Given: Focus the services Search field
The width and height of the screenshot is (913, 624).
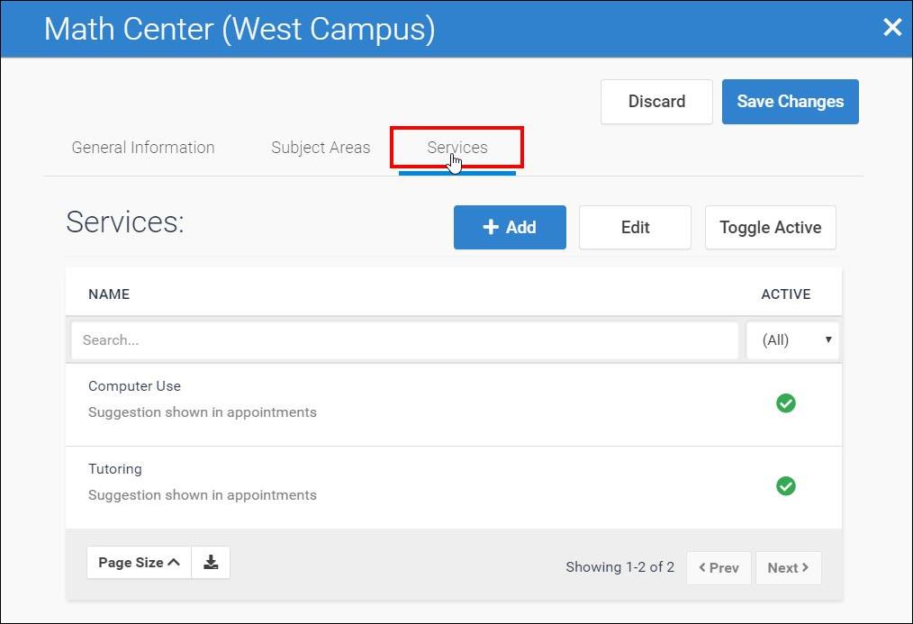Looking at the screenshot, I should (404, 340).
